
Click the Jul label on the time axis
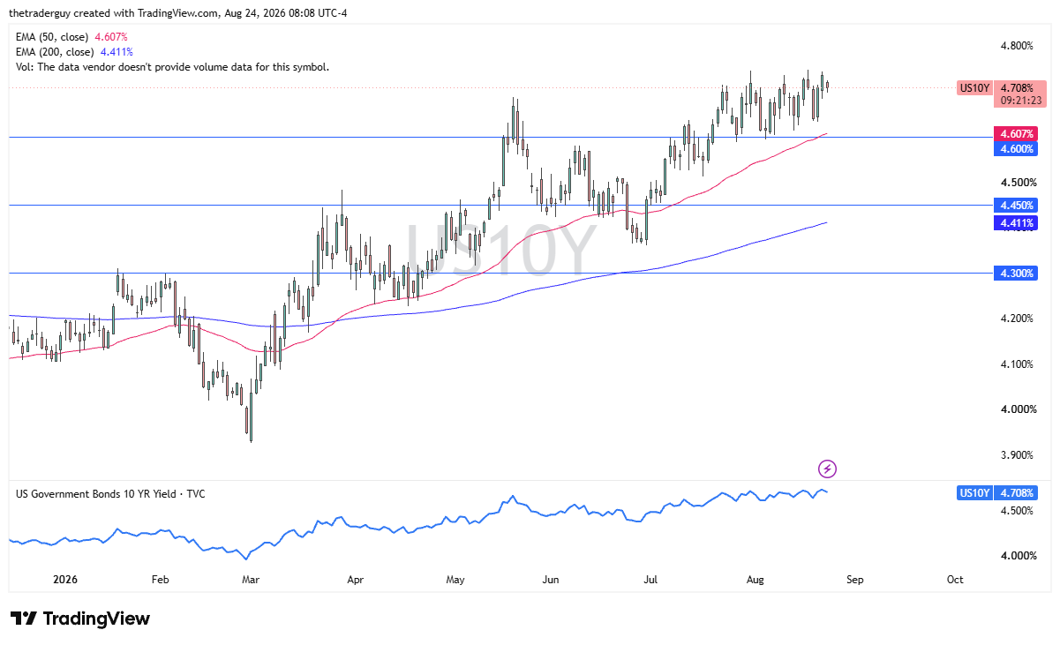pyautogui.click(x=651, y=580)
